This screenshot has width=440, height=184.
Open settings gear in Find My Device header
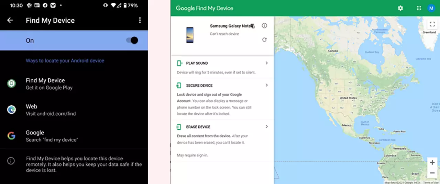pyautogui.click(x=400, y=8)
